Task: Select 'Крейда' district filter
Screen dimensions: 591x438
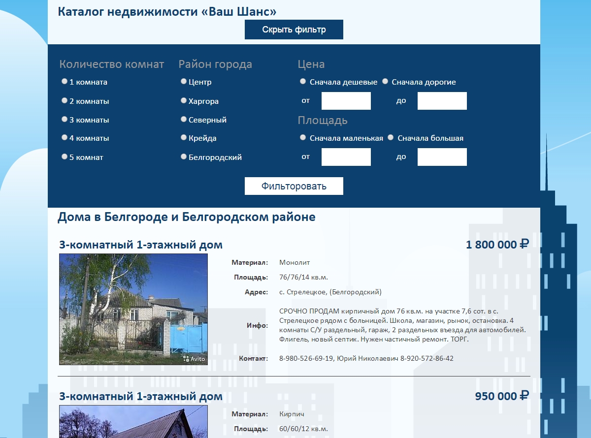Action: [x=184, y=138]
